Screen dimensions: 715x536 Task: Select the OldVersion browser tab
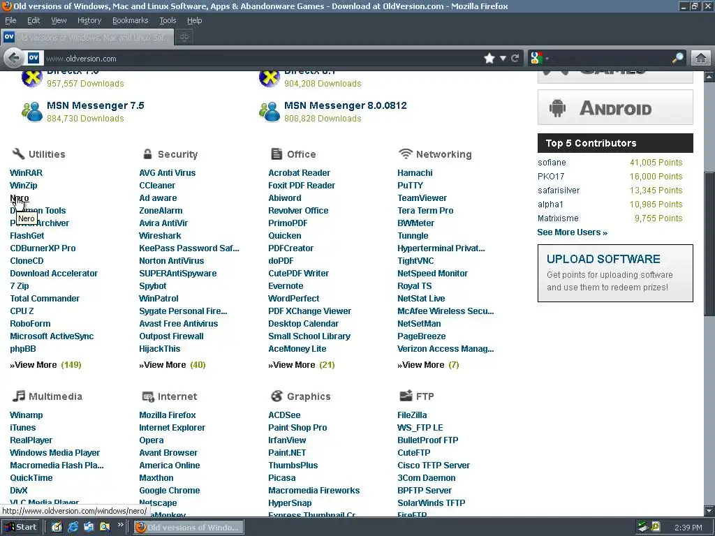(x=87, y=38)
